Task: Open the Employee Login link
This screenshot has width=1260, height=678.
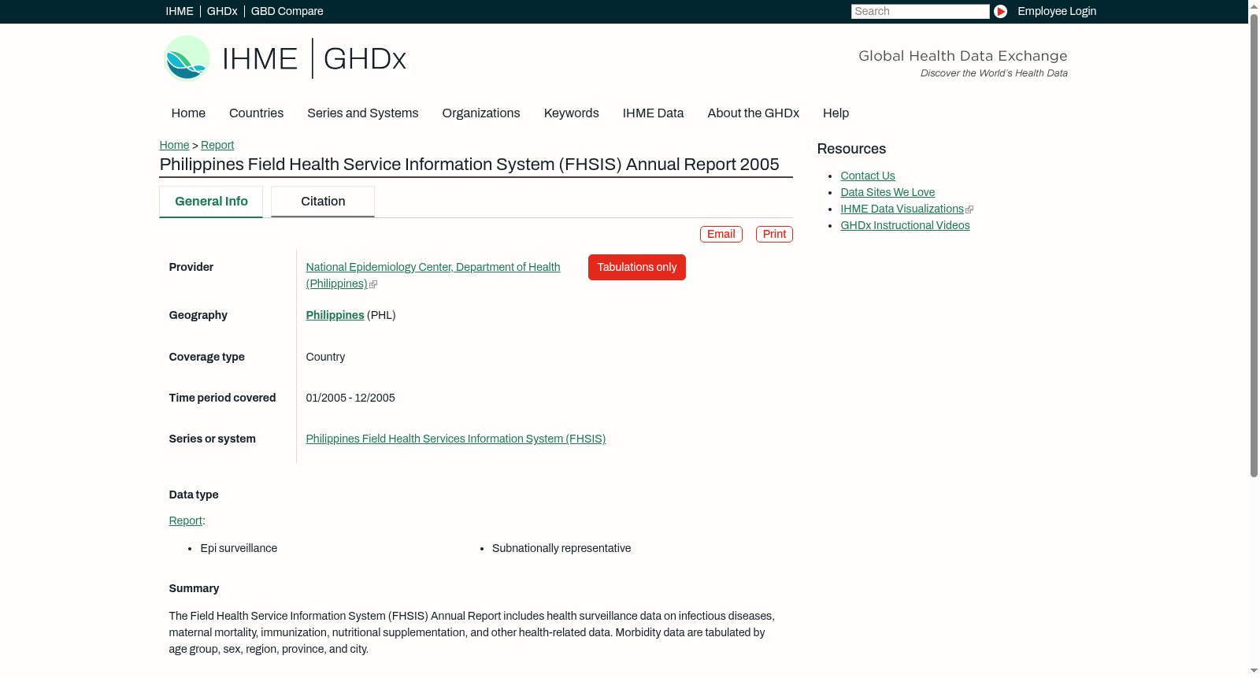Action: tap(1057, 11)
